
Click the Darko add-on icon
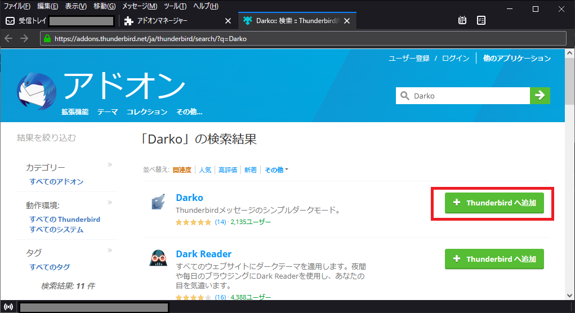[x=158, y=202]
